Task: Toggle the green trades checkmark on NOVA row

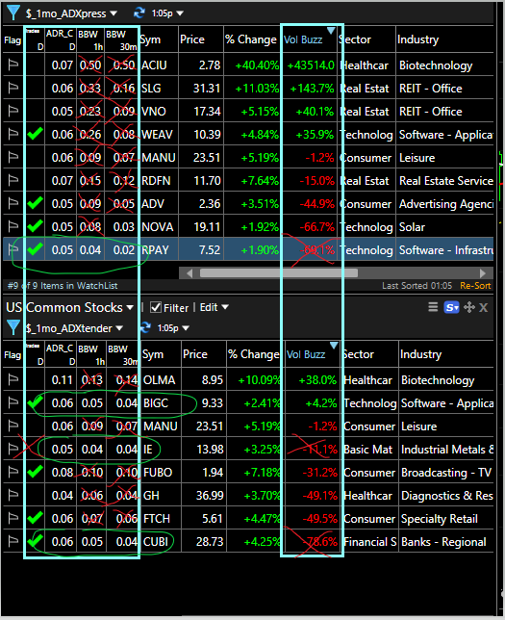Action: pos(35,226)
